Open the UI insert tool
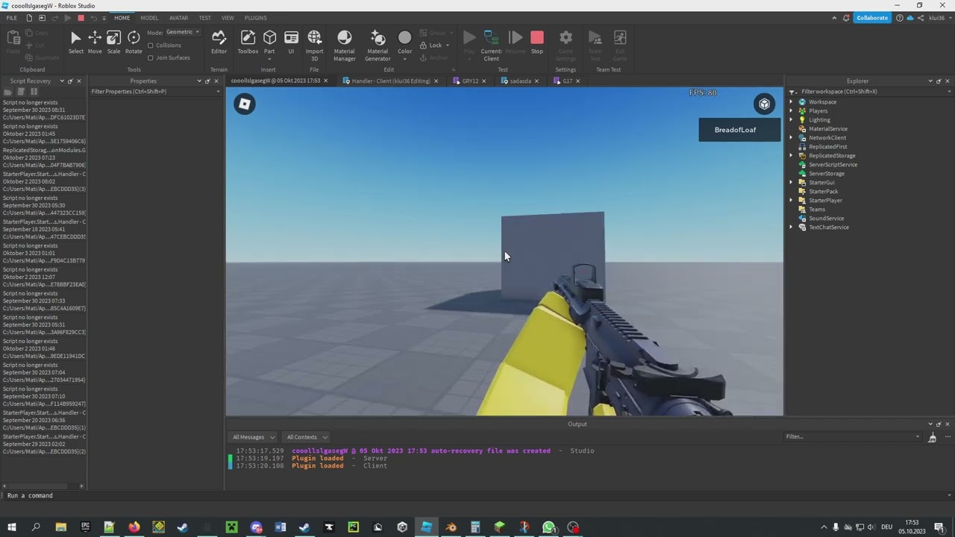This screenshot has height=537, width=955. click(291, 43)
